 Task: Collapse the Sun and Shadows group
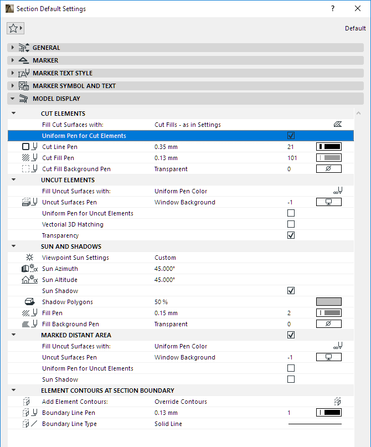pyautogui.click(x=13, y=246)
